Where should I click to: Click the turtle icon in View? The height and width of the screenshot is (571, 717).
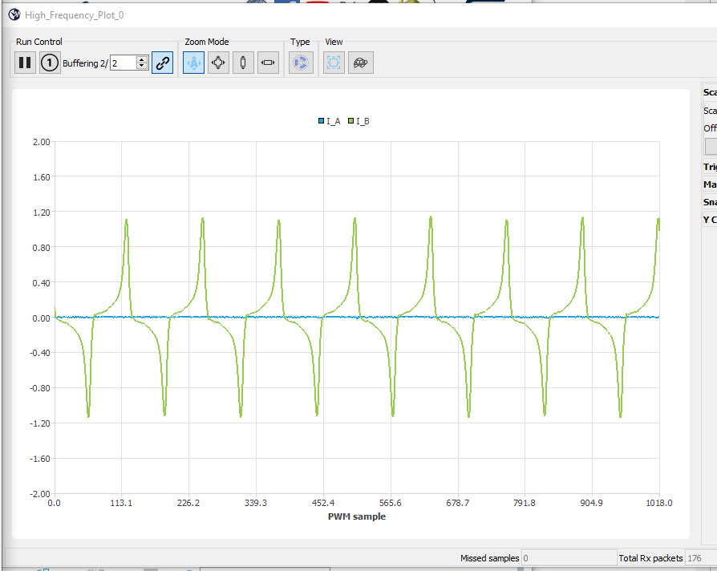(x=360, y=63)
